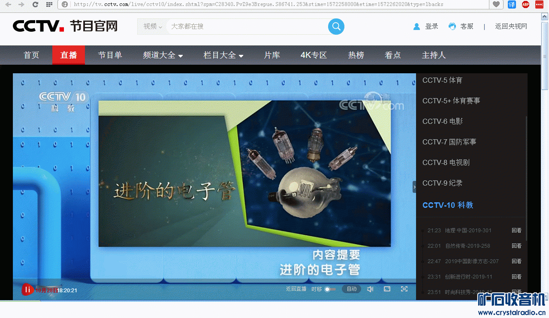Click the CCTV 节目官网 logo
The height and width of the screenshot is (318, 549).
tap(65, 26)
